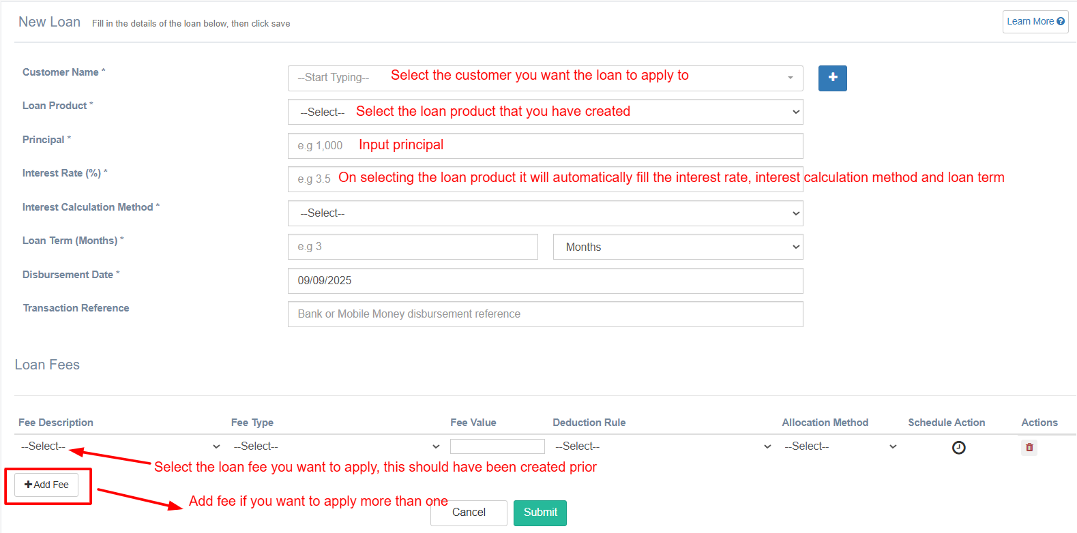Screen dimensions: 1077x533
Task: Open the Allocation Method dropdown
Action: [840, 446]
